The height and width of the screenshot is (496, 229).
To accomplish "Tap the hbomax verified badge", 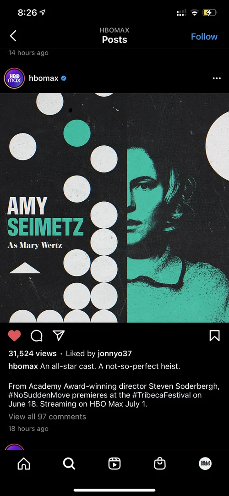I will pyautogui.click(x=64, y=78).
